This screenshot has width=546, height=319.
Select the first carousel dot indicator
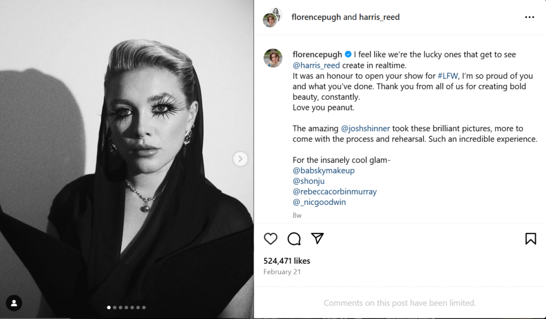tap(108, 307)
